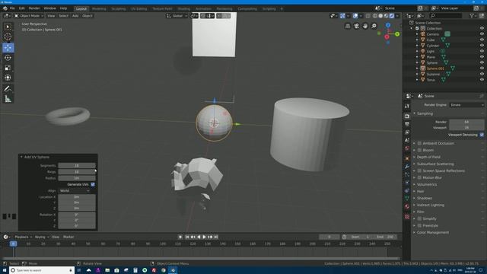Expand the Depth of Field panel
Image resolution: width=487 pixels, height=274 pixels.
tap(428, 157)
